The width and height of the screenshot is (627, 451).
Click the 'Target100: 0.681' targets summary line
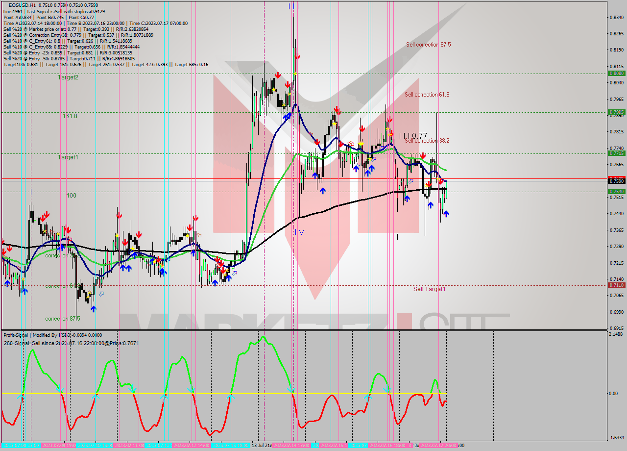(106, 64)
